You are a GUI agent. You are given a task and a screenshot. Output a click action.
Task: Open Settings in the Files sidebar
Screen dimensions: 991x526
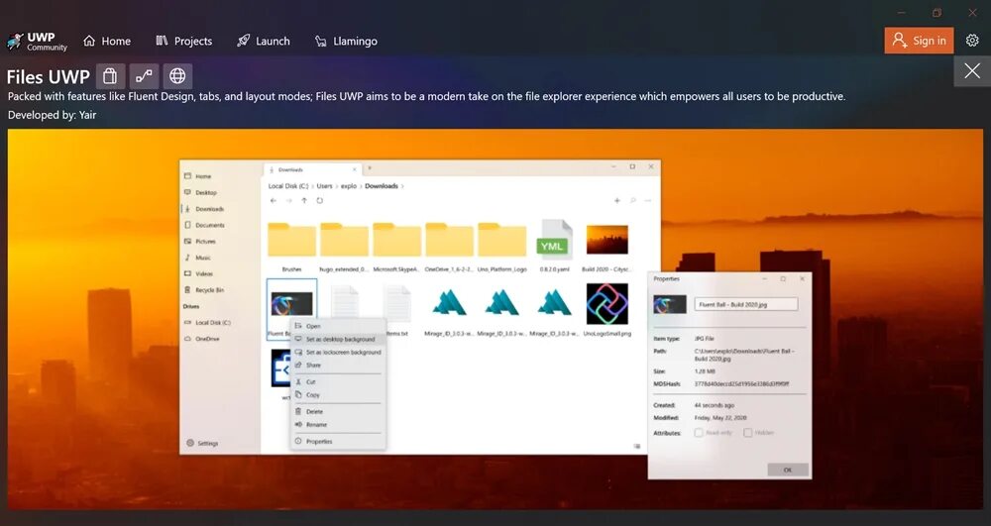click(202, 443)
